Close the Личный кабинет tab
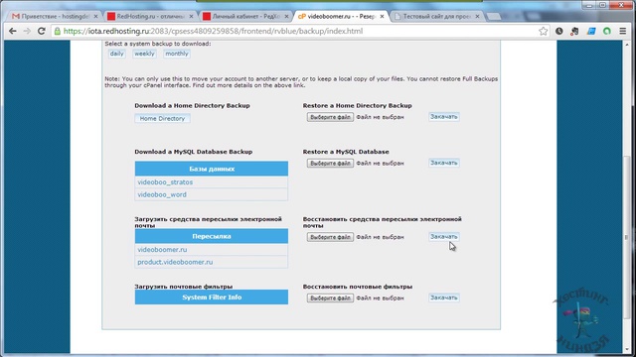This screenshot has width=636, height=357. point(286,16)
